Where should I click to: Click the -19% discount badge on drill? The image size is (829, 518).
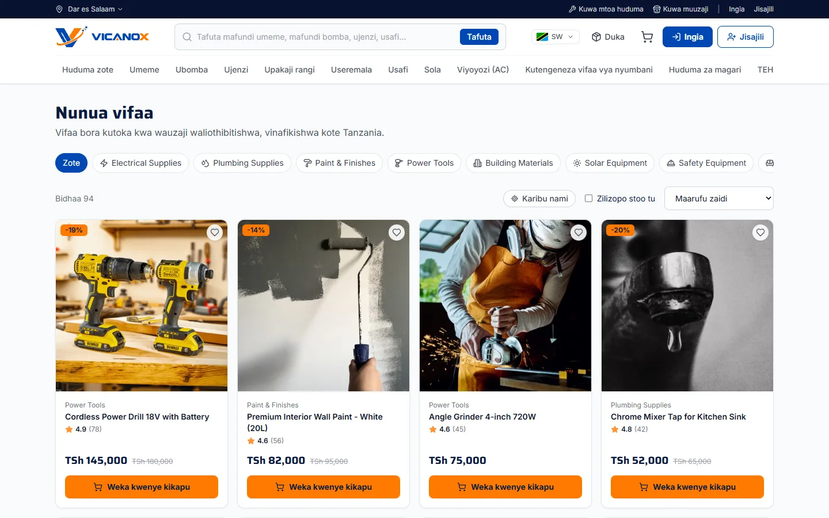point(74,230)
